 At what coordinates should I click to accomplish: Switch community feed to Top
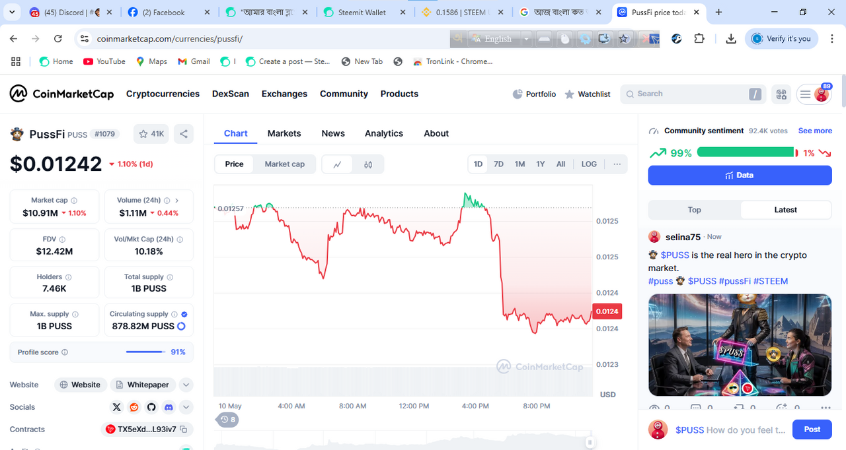(x=694, y=210)
